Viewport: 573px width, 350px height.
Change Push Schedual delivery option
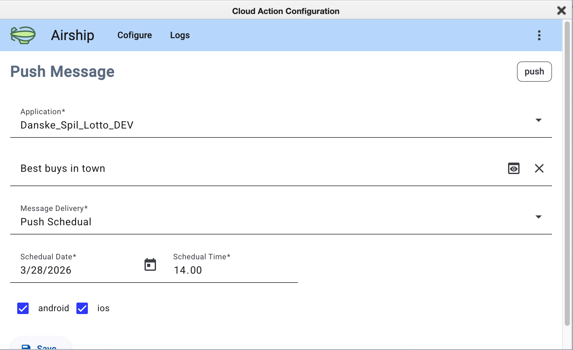[x=538, y=217]
